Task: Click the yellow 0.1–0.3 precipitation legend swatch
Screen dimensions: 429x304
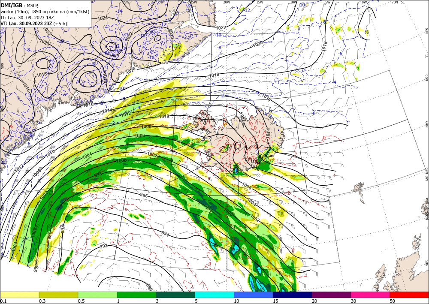Action: [x=19, y=295]
